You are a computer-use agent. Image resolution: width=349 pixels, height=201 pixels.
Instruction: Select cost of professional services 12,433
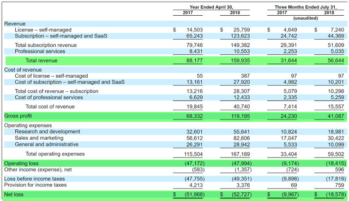point(242,97)
